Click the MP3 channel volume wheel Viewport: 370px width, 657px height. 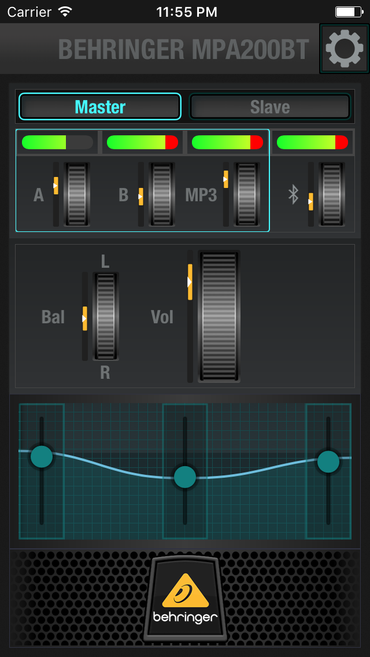pyautogui.click(x=247, y=194)
